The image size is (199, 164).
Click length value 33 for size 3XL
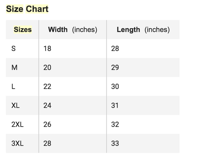point(115,143)
